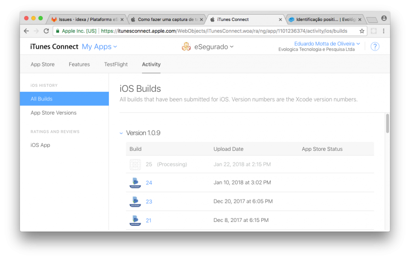Click the build 21 app icon

tap(135, 220)
